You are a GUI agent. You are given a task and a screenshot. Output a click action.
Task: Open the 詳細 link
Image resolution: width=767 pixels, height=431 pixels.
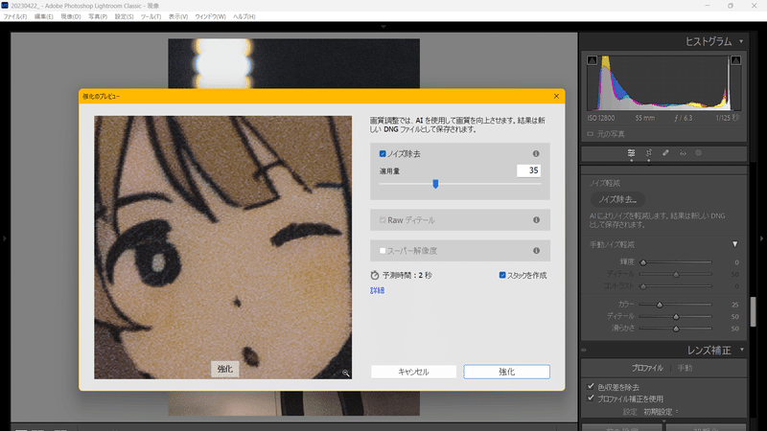377,290
